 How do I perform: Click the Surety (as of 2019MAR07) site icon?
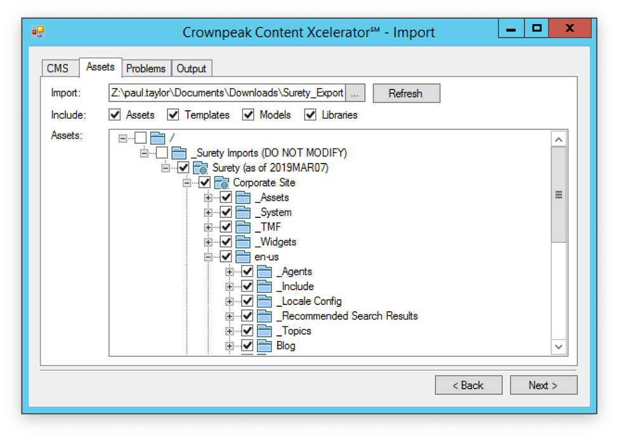[x=201, y=168]
